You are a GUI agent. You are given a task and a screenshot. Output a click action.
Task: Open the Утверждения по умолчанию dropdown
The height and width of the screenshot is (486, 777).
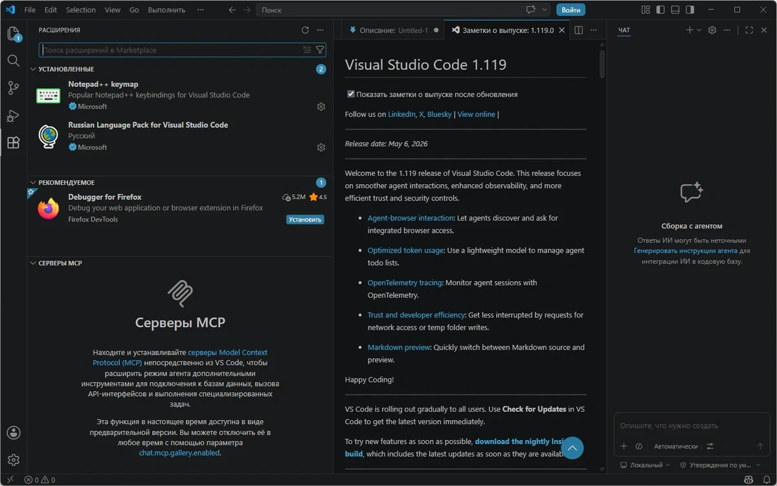point(721,465)
